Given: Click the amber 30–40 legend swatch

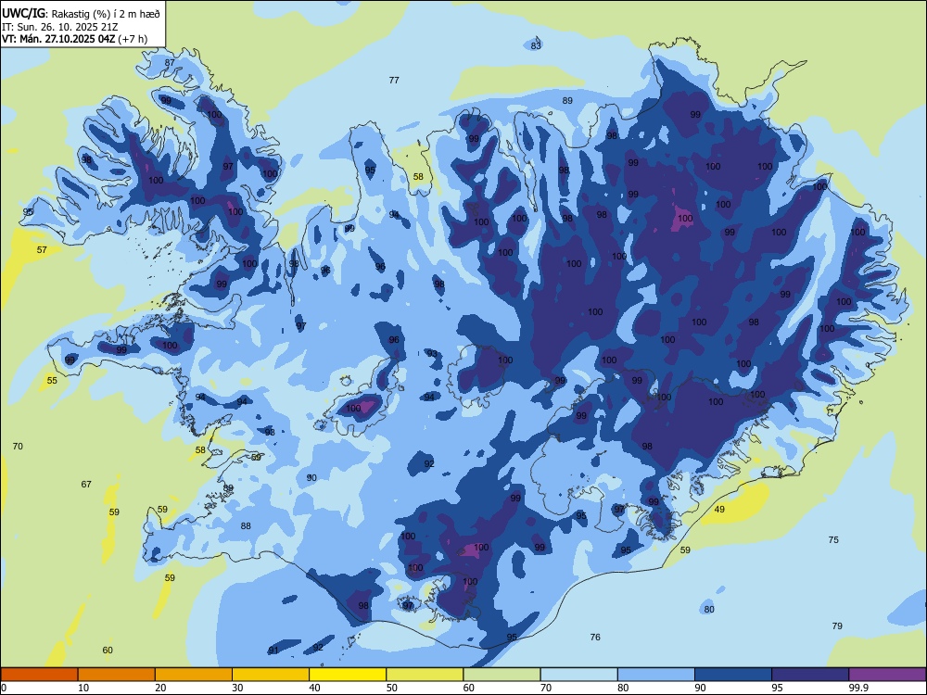Looking at the screenshot, I should point(271,675).
